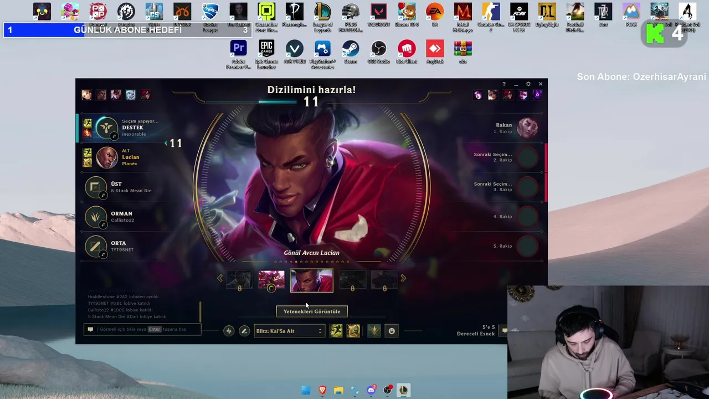The image size is (709, 399).
Task: Open PUBG Battlegrounds desktop shortcut
Action: coord(351,17)
